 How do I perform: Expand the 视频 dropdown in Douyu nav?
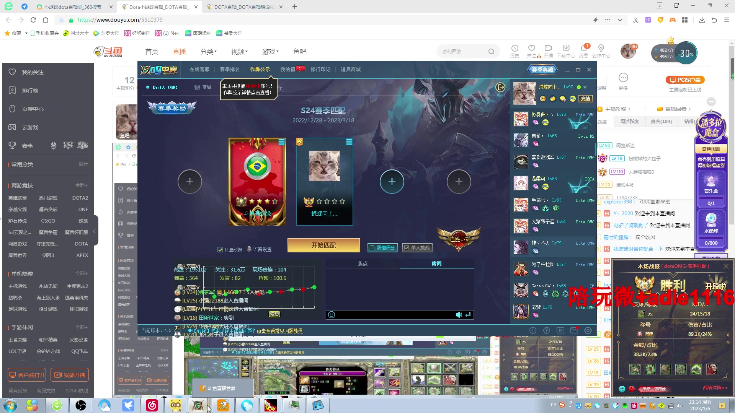tap(240, 52)
